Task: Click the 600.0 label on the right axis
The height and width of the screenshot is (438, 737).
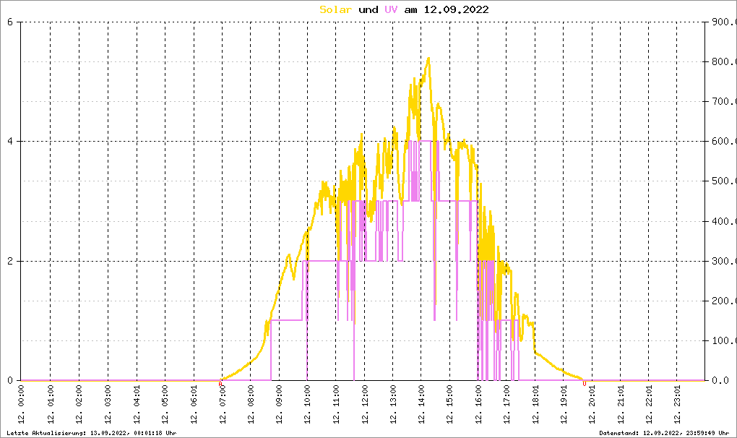Action: [x=723, y=141]
